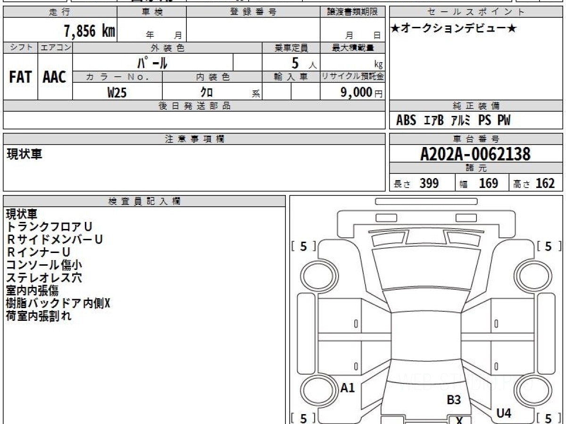Select the W25 color number value
This screenshot has height=424, width=566.
point(117,93)
